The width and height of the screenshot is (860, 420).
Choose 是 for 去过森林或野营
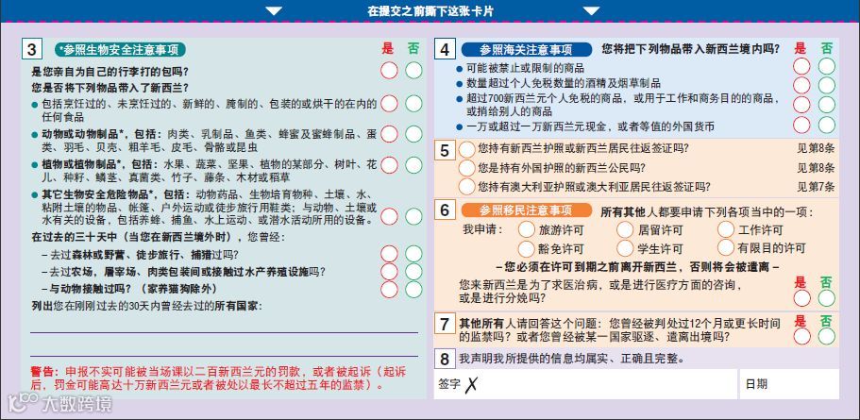[x=389, y=254]
